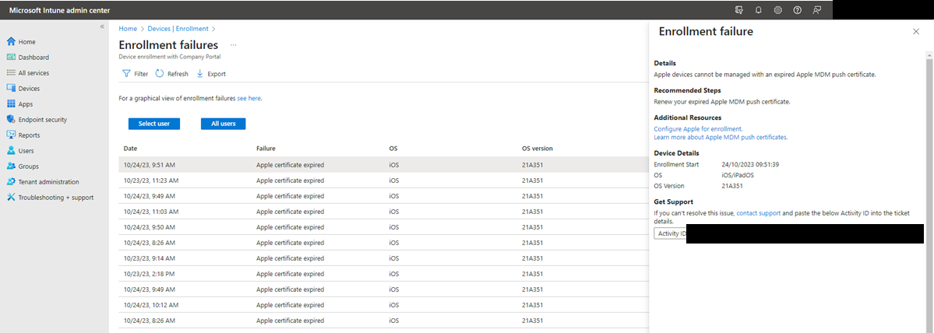Select the Devices sidebar icon
This screenshot has width=934, height=333.
click(x=11, y=89)
